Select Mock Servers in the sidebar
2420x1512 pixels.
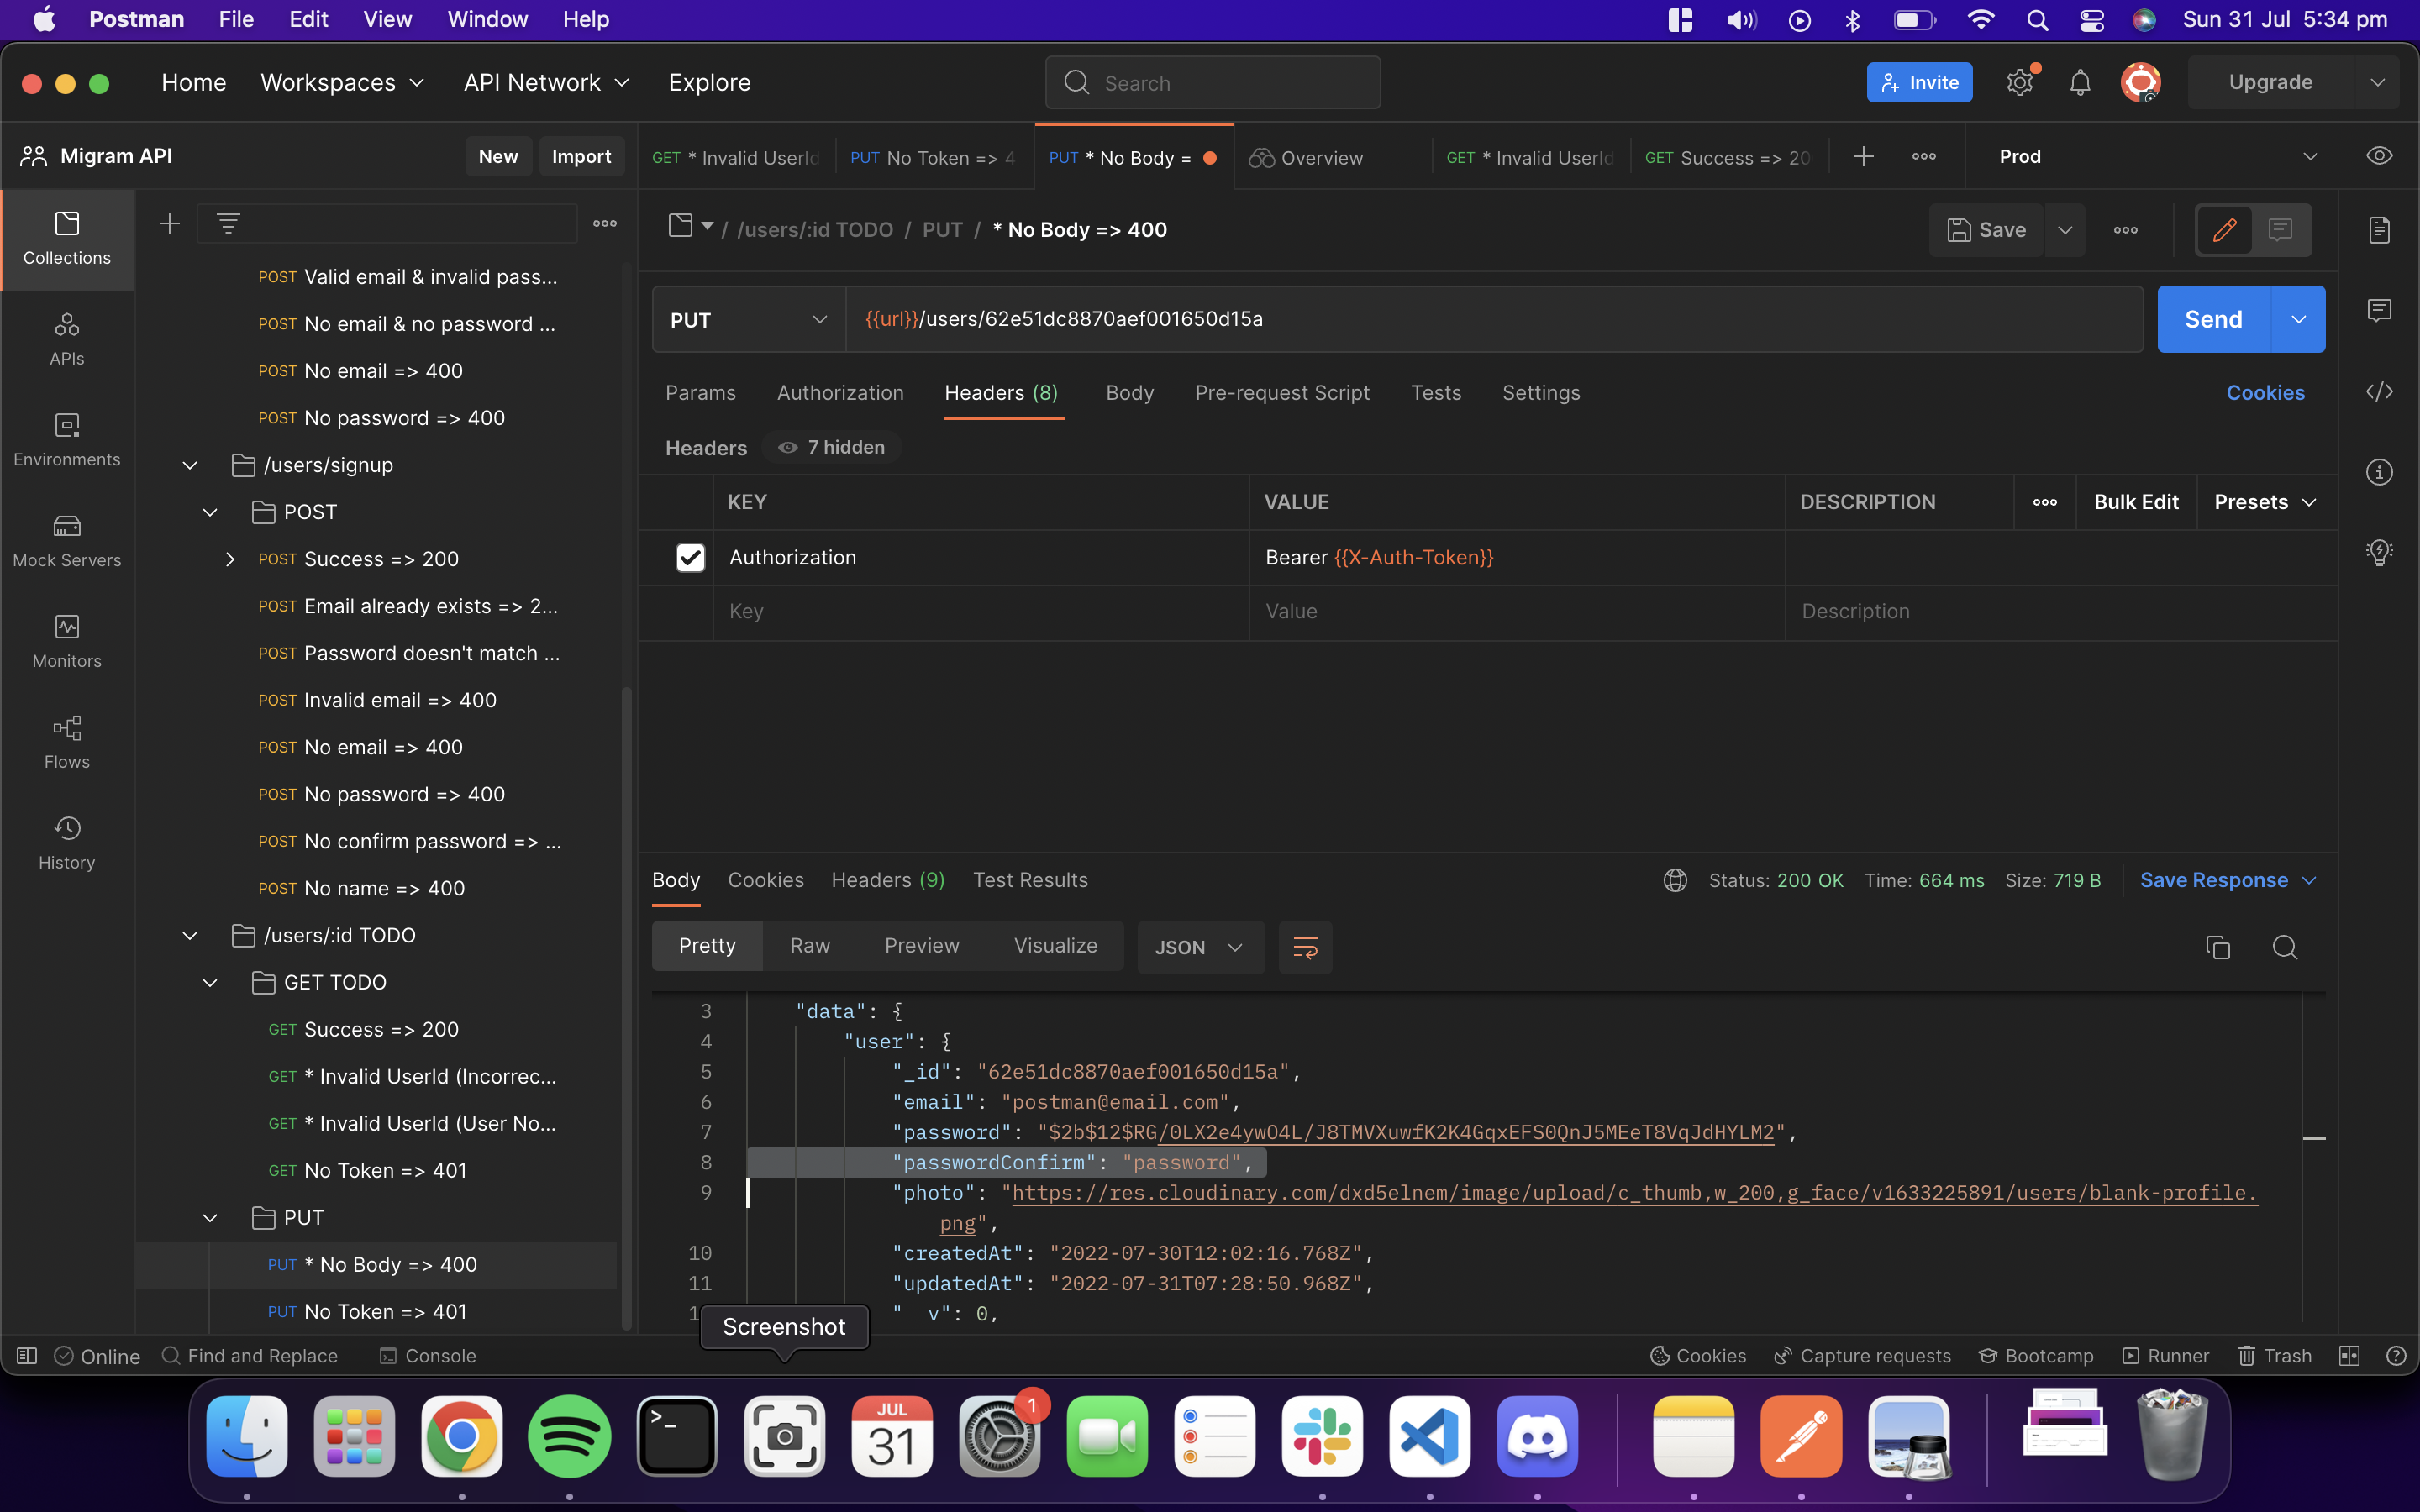click(66, 540)
